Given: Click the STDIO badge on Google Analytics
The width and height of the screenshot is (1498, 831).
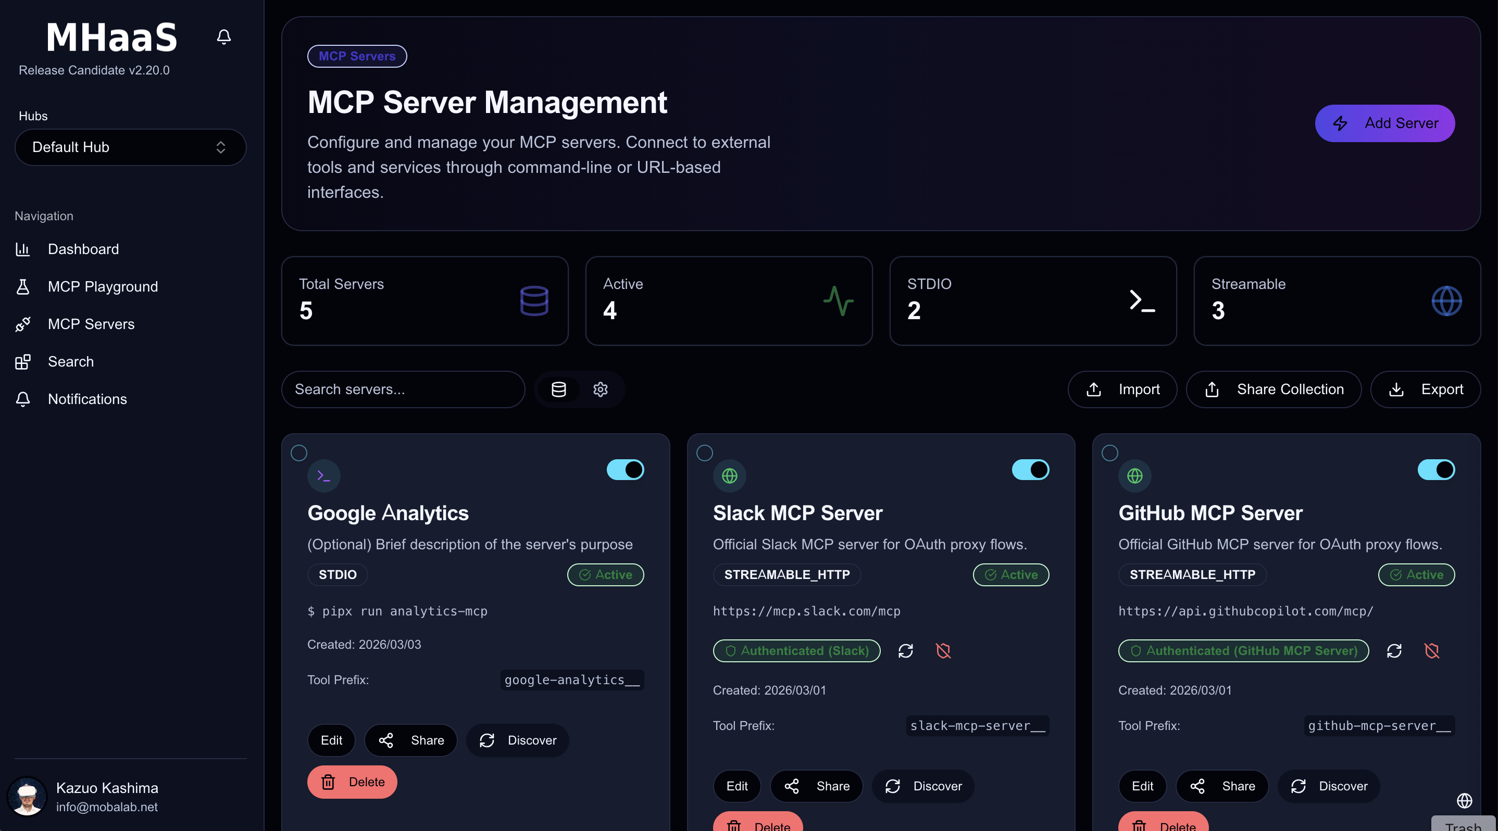Looking at the screenshot, I should (x=338, y=575).
